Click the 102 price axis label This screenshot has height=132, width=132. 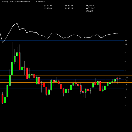(126, 44)
